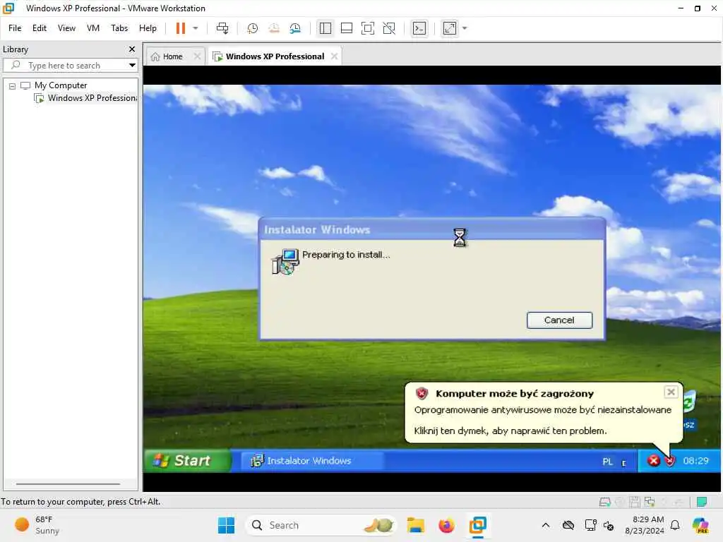The height and width of the screenshot is (542, 723).
Task: Click the balloon's Kliknij ten dymek text
Action: click(x=510, y=431)
